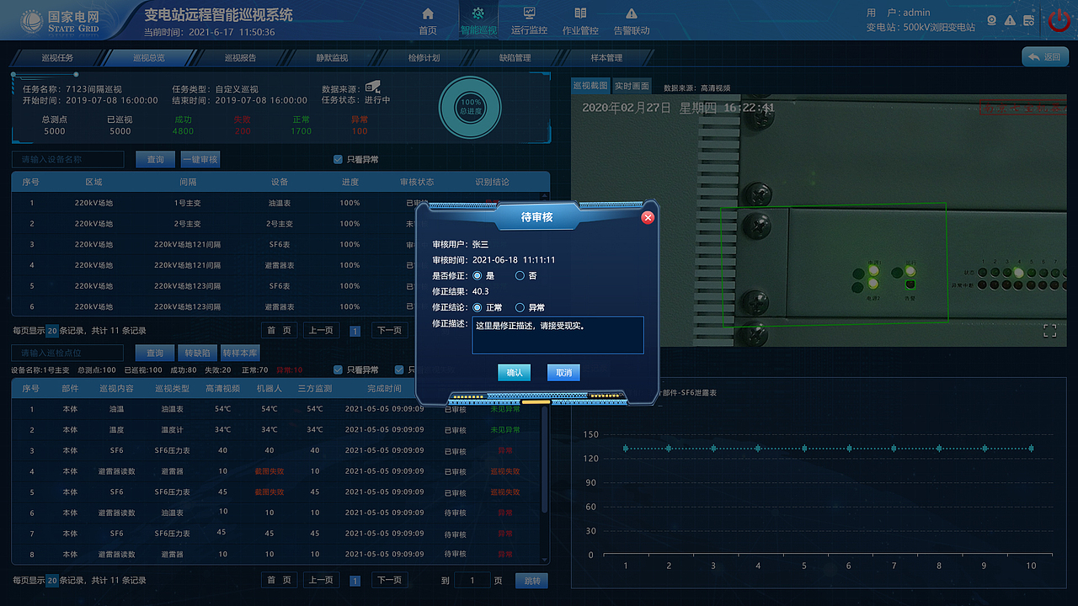1078x606 pixels.
Task: Click the 跳转 page jump button
Action: pos(531,581)
